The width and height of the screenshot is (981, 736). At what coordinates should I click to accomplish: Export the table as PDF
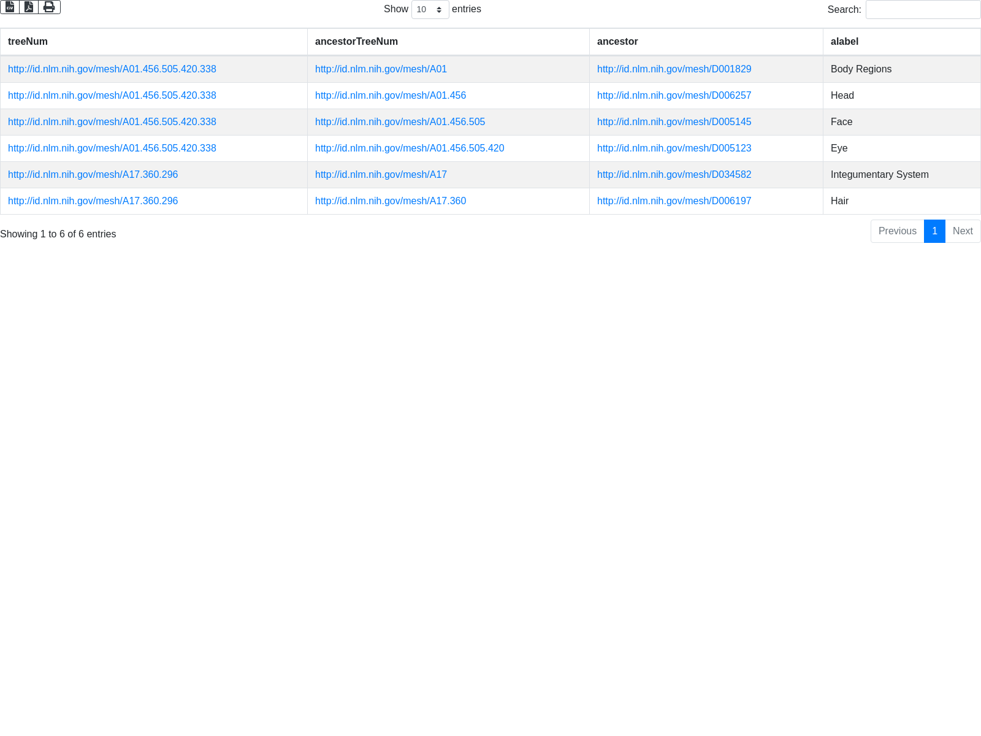[29, 7]
